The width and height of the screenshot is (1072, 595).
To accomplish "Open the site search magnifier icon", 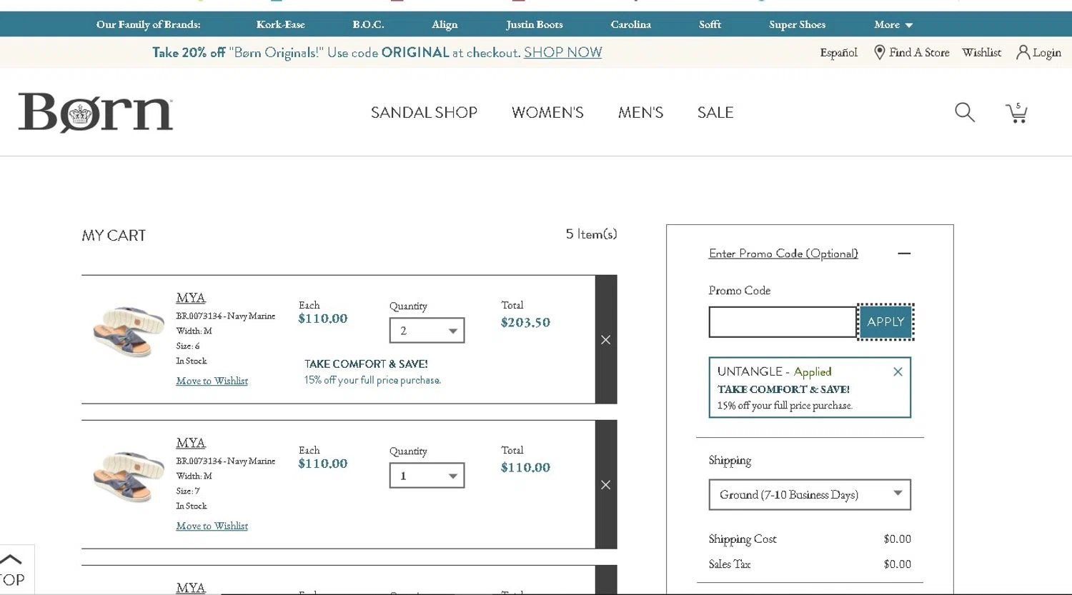I will (x=965, y=112).
